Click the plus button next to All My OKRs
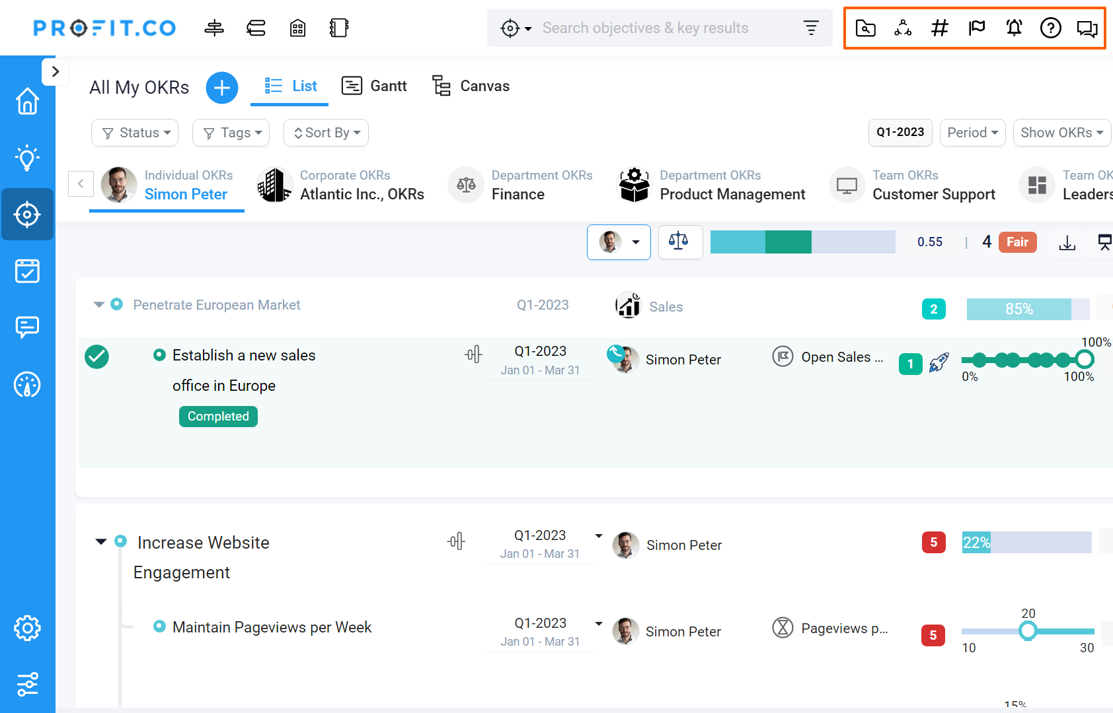The image size is (1113, 713). 221,87
